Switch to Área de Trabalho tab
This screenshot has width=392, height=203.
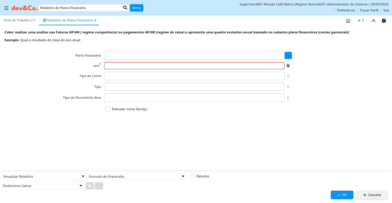click(x=19, y=20)
